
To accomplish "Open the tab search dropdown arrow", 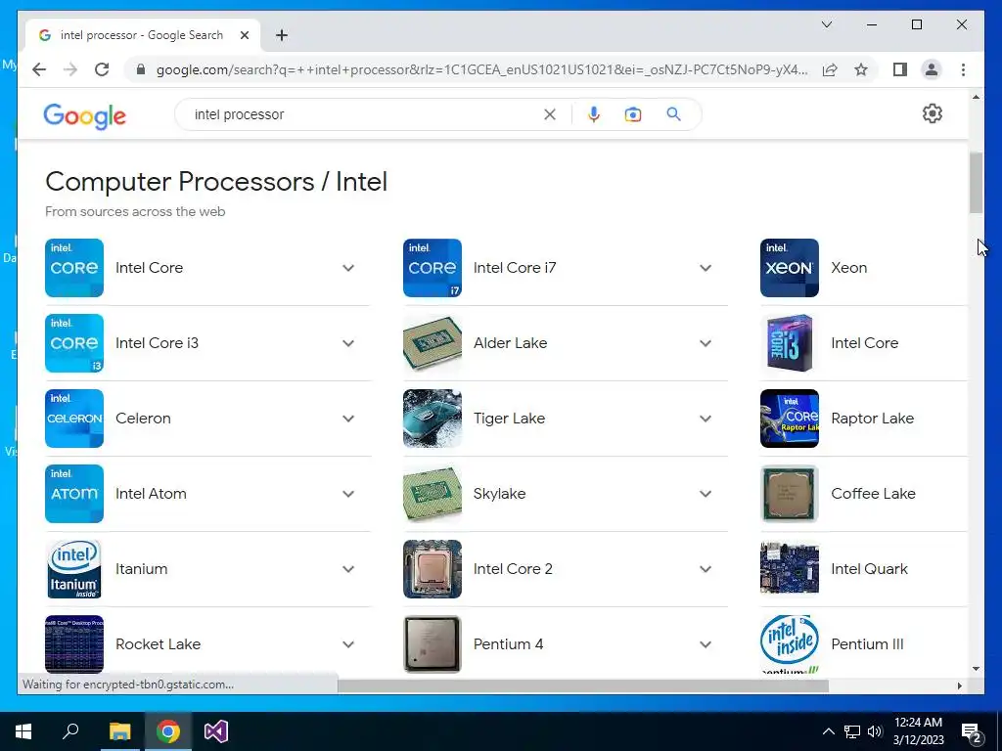I will point(826,24).
